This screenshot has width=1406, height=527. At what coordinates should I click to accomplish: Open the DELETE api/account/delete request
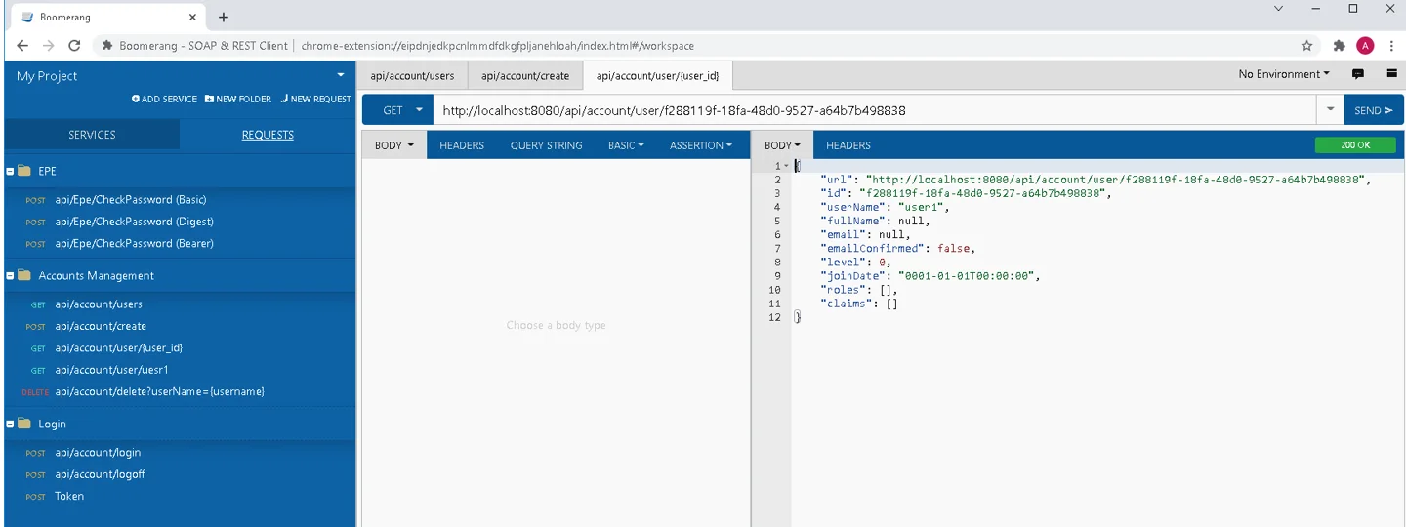pyautogui.click(x=159, y=391)
